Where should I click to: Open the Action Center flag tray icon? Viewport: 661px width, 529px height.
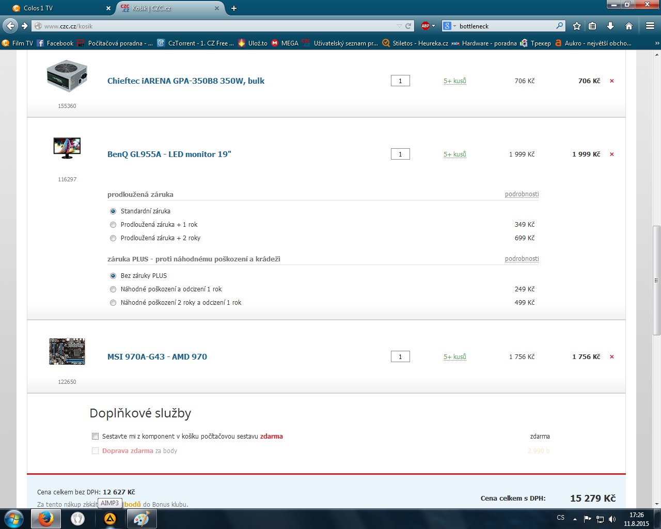587,519
